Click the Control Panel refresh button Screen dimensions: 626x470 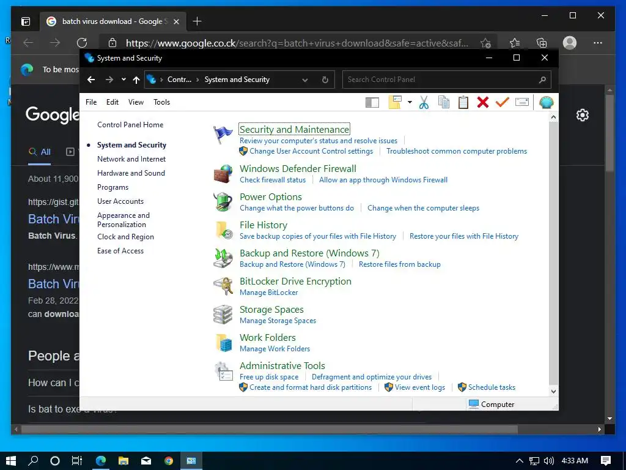(x=325, y=80)
